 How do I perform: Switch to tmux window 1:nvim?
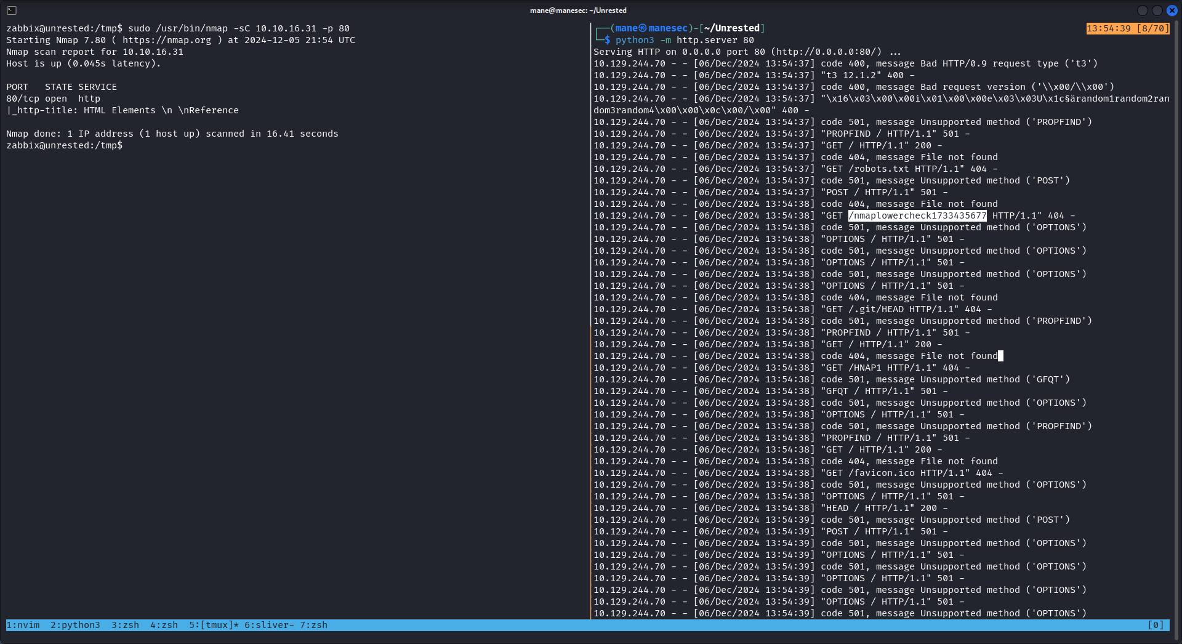click(23, 625)
